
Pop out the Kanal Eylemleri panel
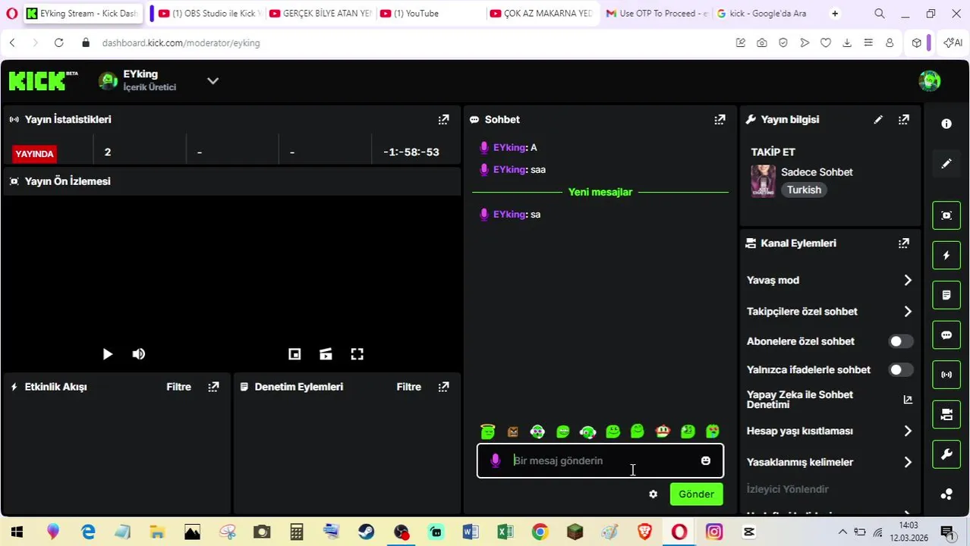904,243
